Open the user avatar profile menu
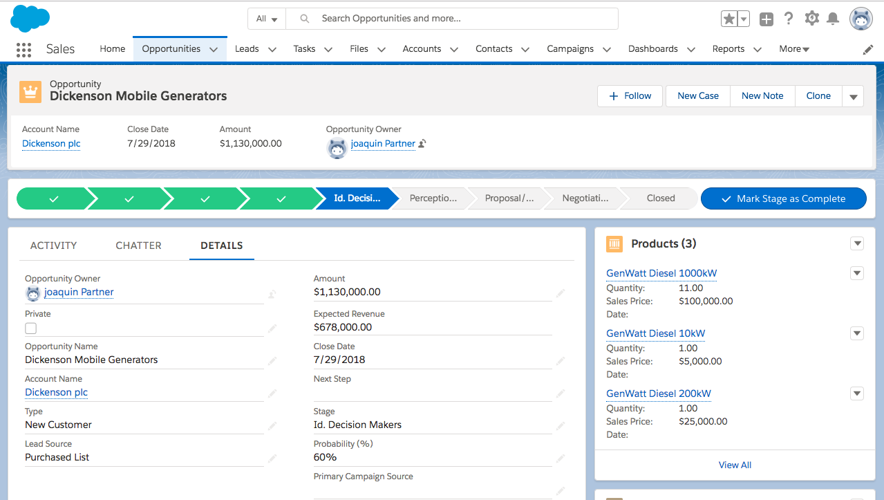The width and height of the screenshot is (884, 500). pyautogui.click(x=861, y=19)
